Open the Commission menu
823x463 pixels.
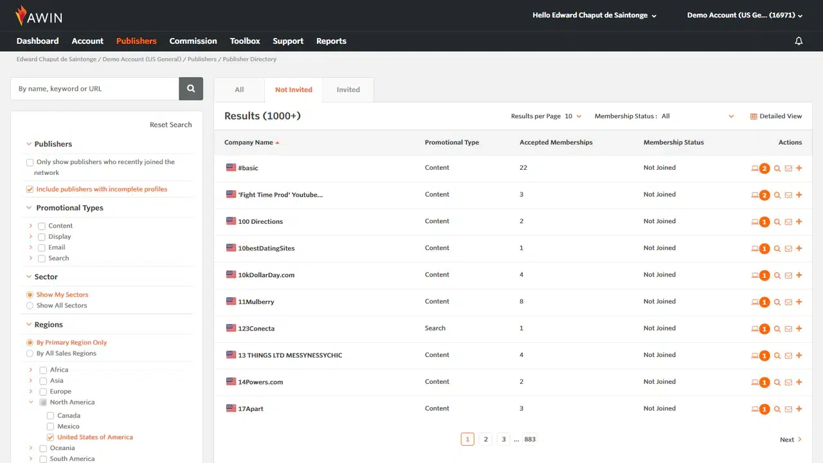pos(193,41)
